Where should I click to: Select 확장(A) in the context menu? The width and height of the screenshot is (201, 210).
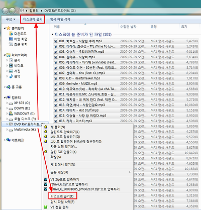tap(56, 157)
